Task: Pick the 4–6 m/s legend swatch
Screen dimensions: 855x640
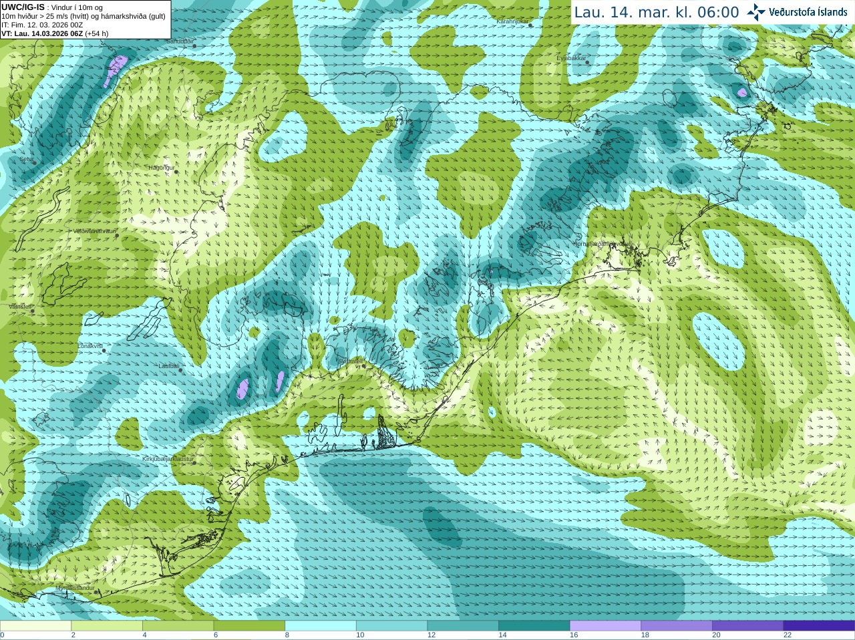Action: pyautogui.click(x=178, y=625)
